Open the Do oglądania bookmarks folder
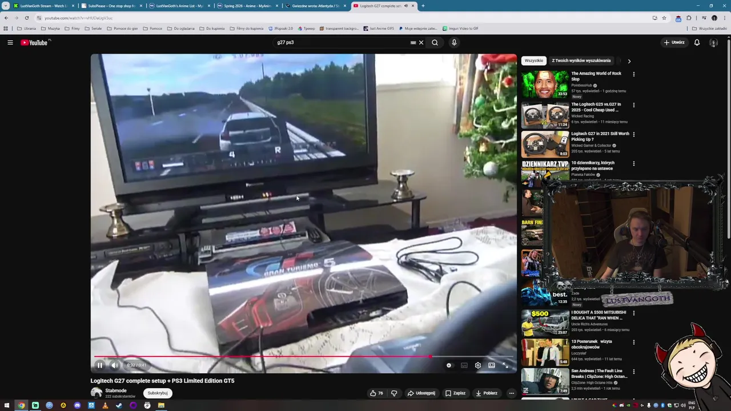The height and width of the screenshot is (411, 731). coord(180,28)
